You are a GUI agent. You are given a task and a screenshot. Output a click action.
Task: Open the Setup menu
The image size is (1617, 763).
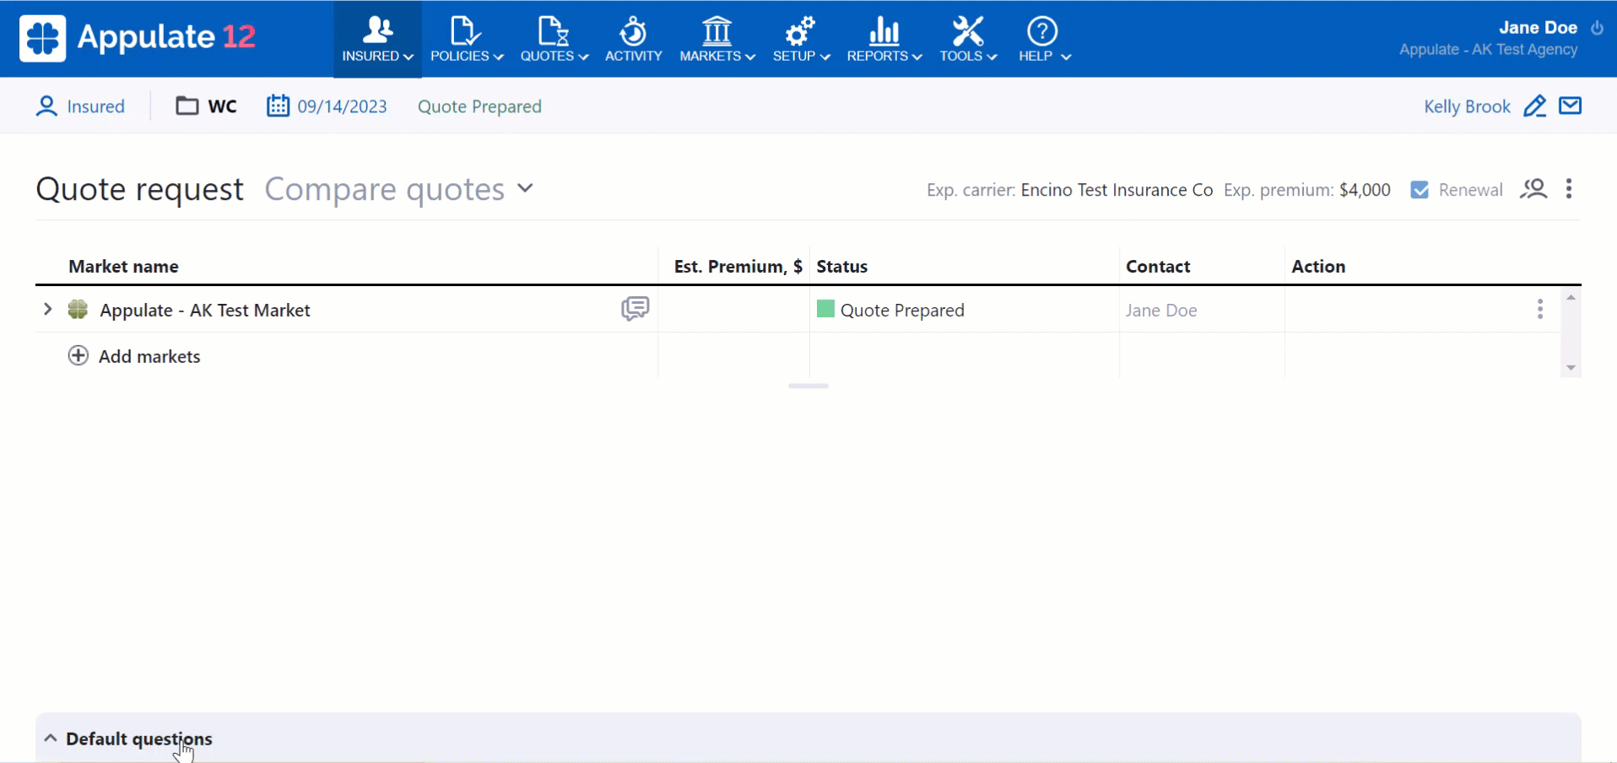coord(801,40)
